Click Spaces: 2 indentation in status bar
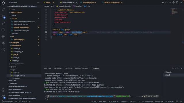The image size is (184, 103). tap(124, 102)
